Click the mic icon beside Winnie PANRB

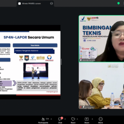(81, 60)
